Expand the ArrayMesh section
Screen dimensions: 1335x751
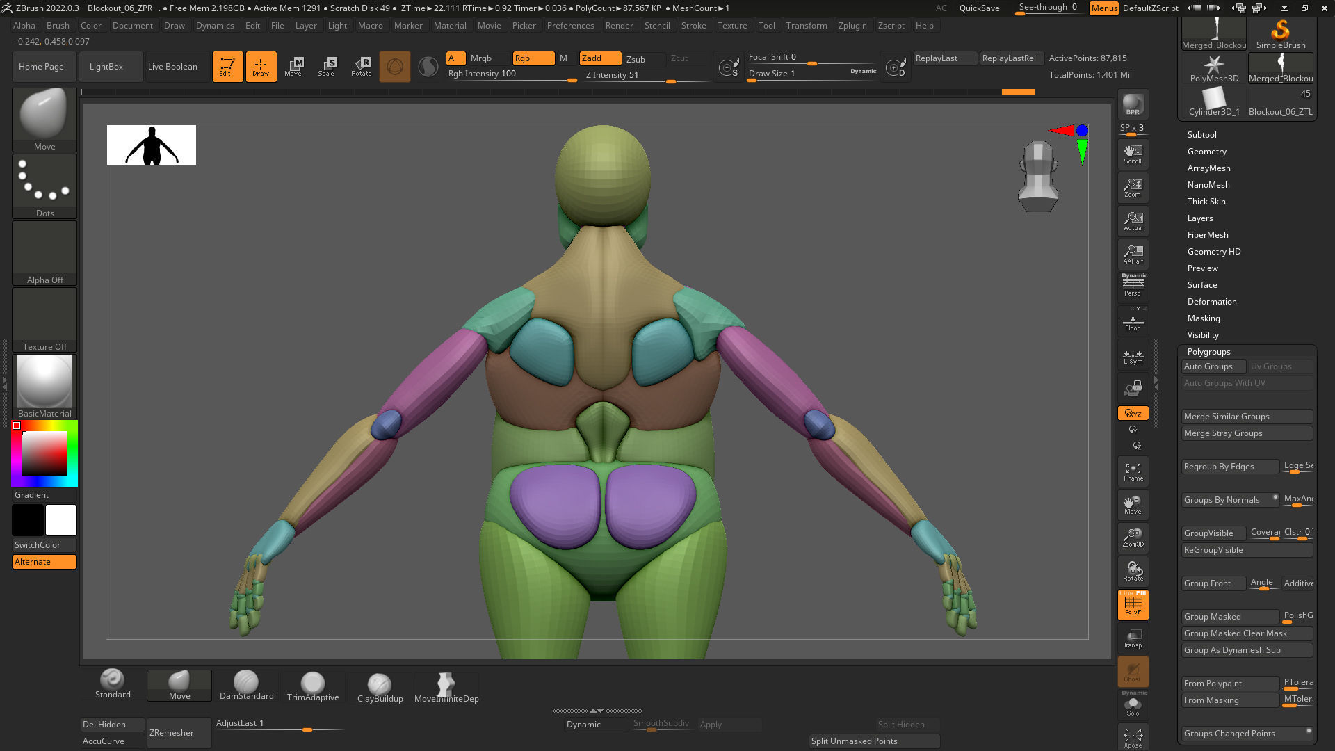click(1208, 168)
